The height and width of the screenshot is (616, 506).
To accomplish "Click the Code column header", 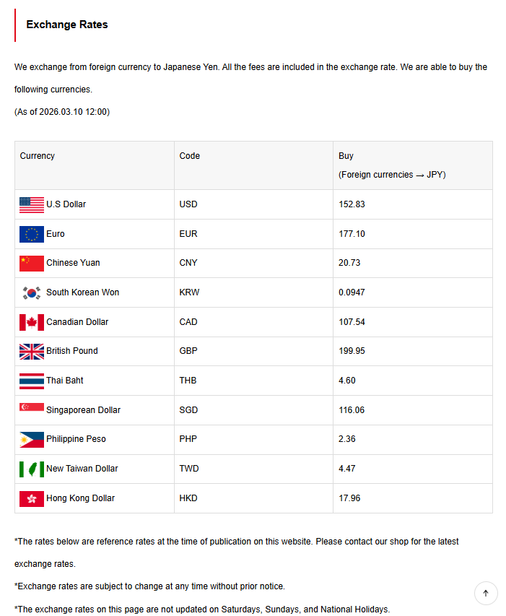I will [190, 156].
